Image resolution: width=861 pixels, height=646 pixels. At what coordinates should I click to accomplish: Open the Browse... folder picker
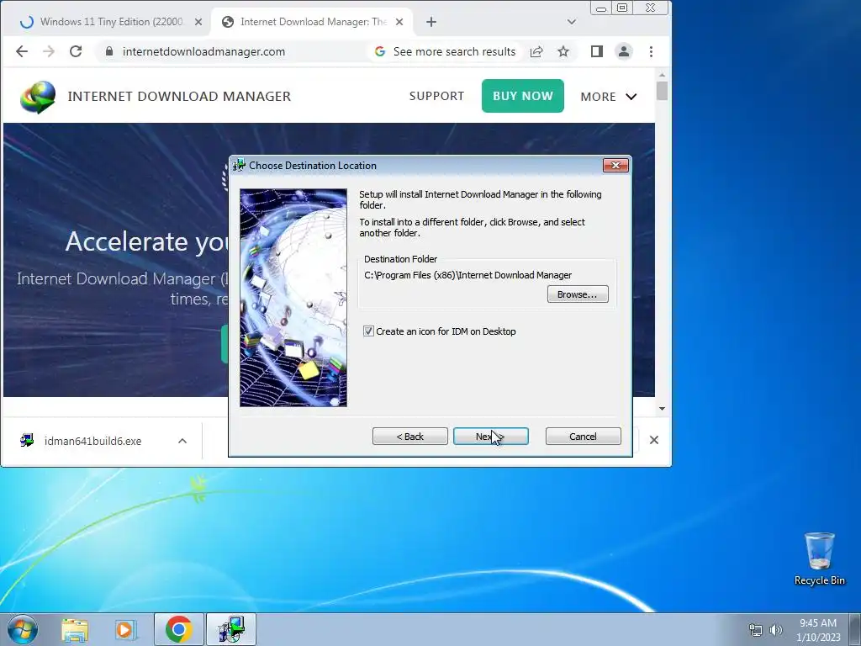click(x=577, y=294)
